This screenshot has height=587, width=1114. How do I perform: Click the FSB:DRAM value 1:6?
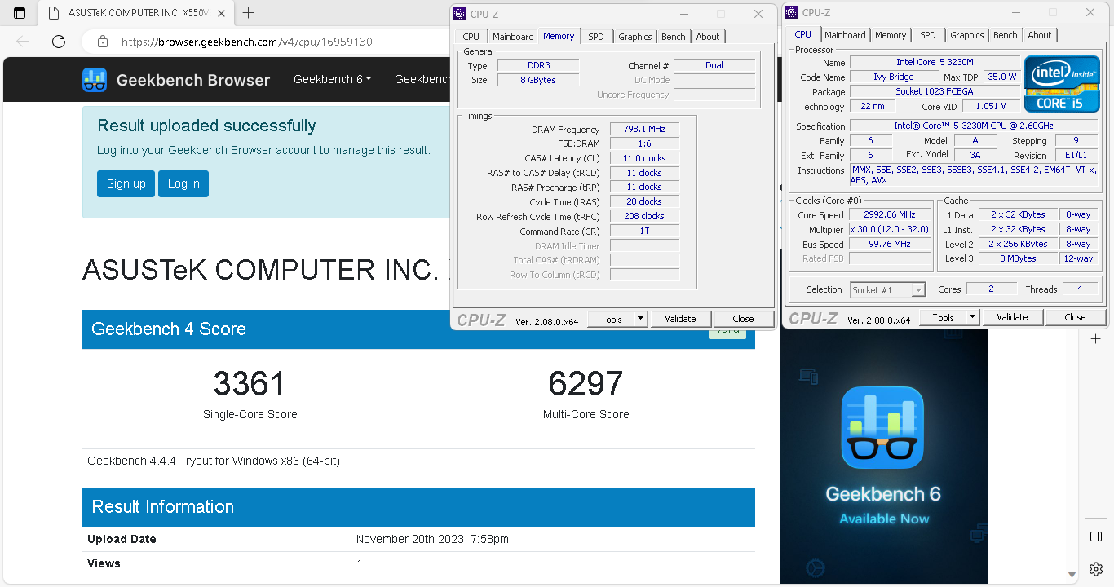pyautogui.click(x=644, y=143)
